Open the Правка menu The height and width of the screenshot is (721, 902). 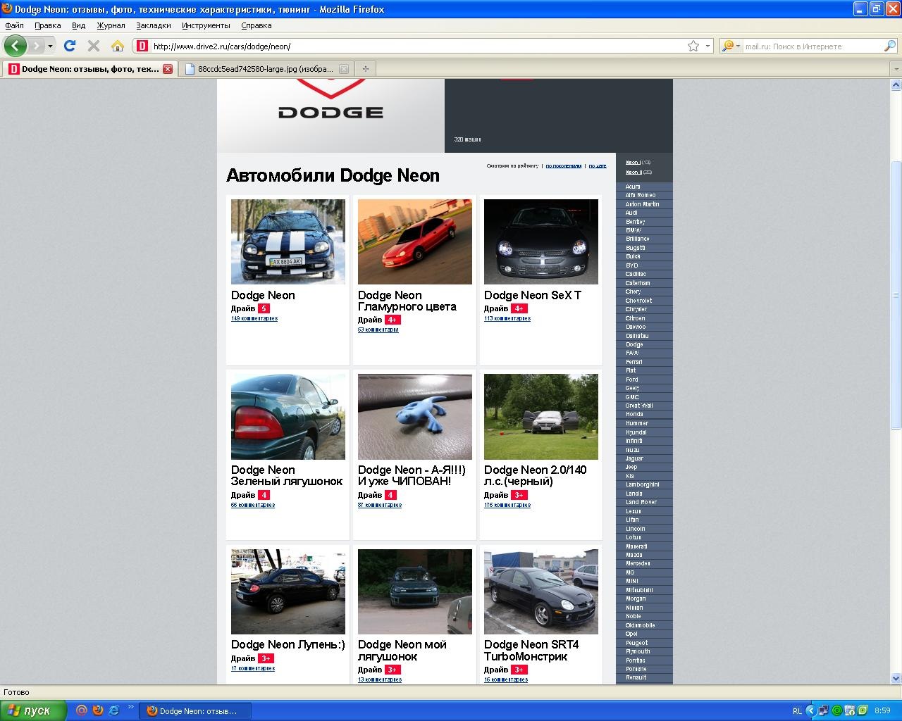coord(47,25)
